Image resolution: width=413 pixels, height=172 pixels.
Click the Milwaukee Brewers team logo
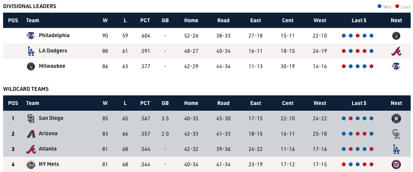(31, 66)
